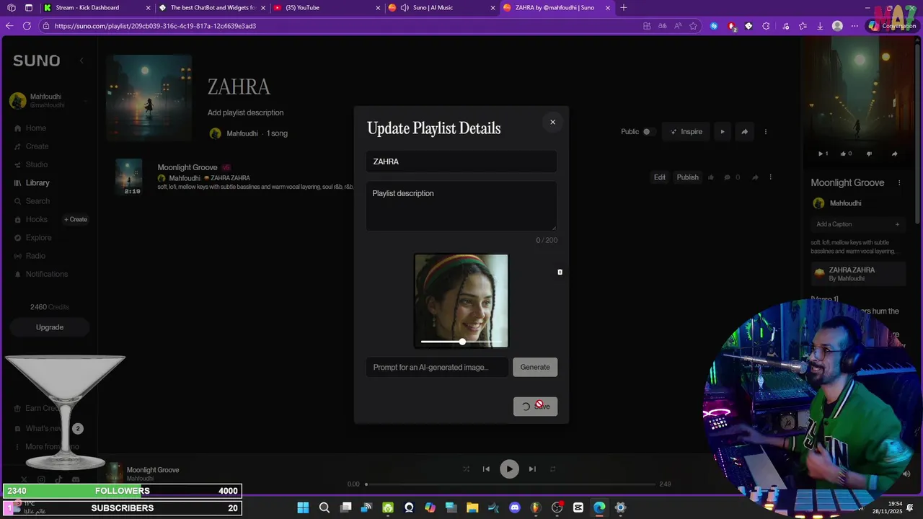Click the cover image preview of smiling woman

[461, 301]
